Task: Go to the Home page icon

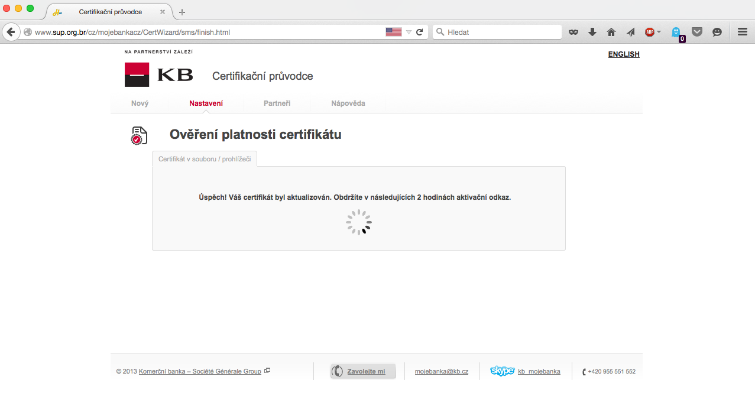Action: tap(611, 33)
